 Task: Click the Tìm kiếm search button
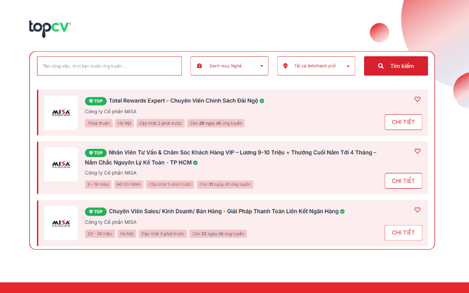396,66
